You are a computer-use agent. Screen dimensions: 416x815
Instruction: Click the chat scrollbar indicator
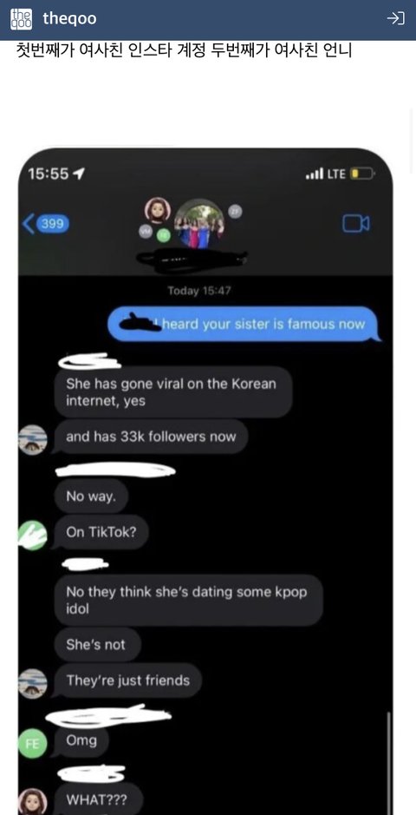point(388,761)
